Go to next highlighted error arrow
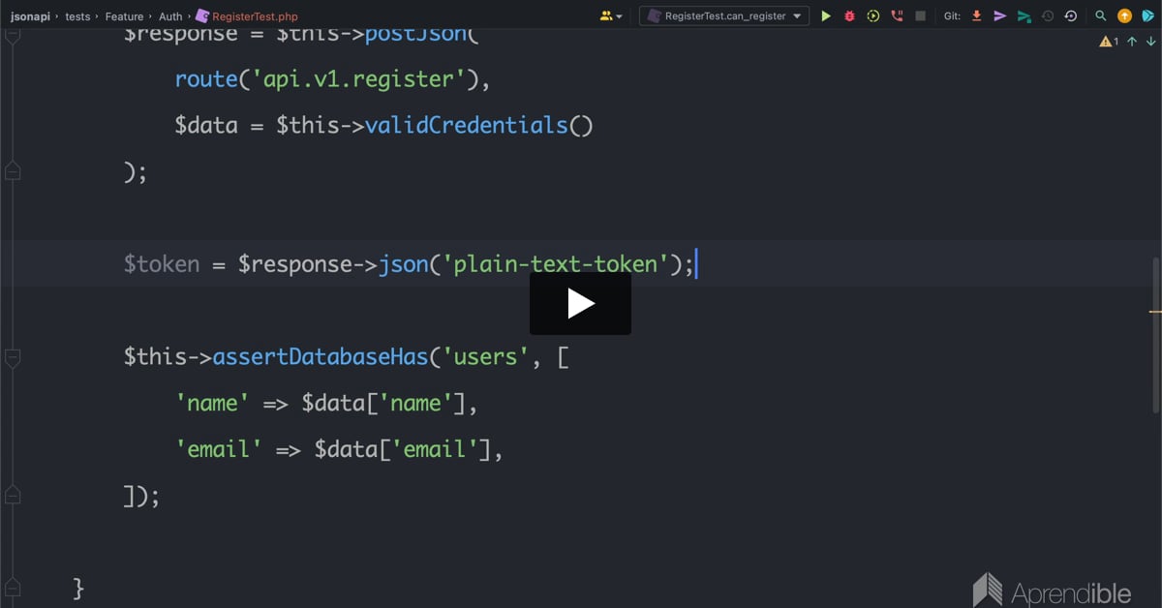Screen dimensions: 1162x608 (x=1150, y=42)
